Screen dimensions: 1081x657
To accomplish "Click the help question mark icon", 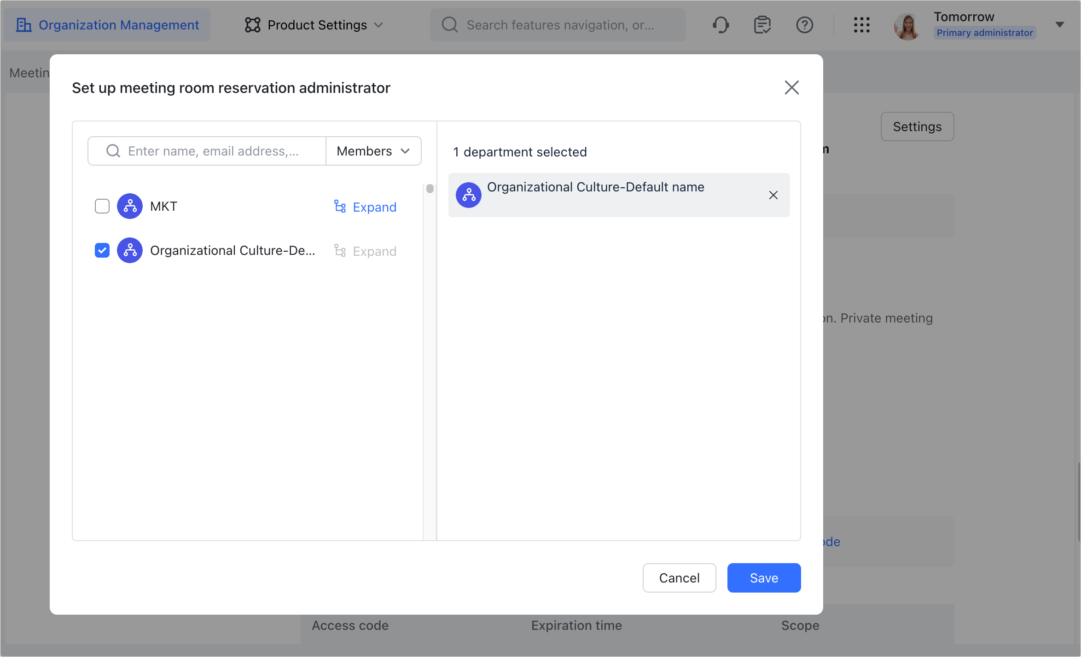I will [804, 24].
